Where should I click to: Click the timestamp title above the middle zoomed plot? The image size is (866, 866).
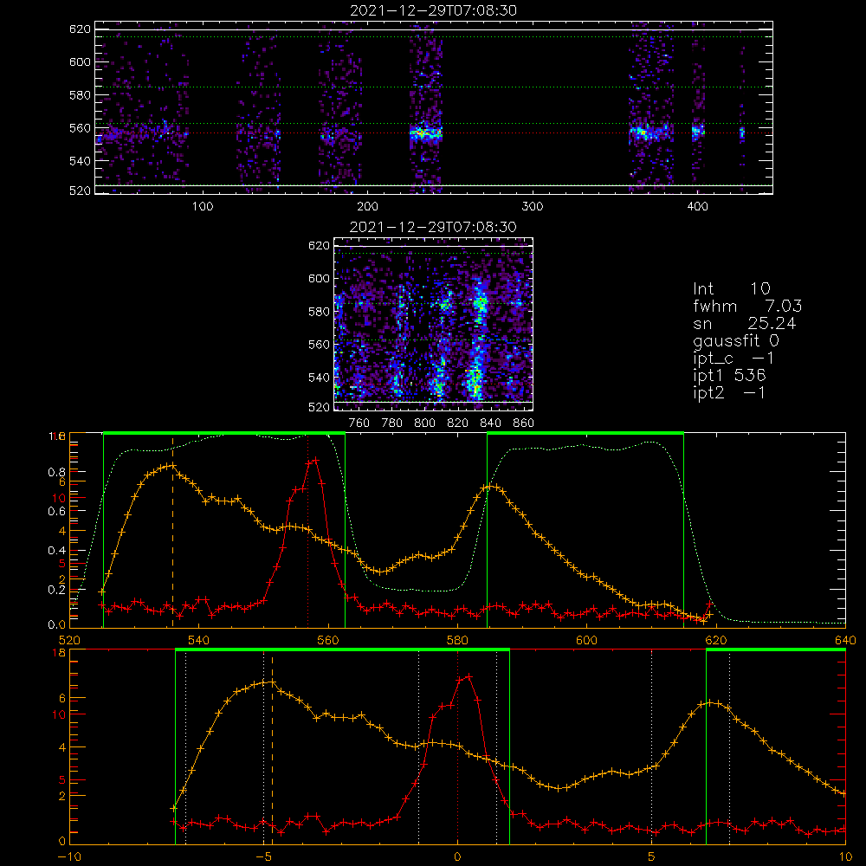tap(433, 227)
